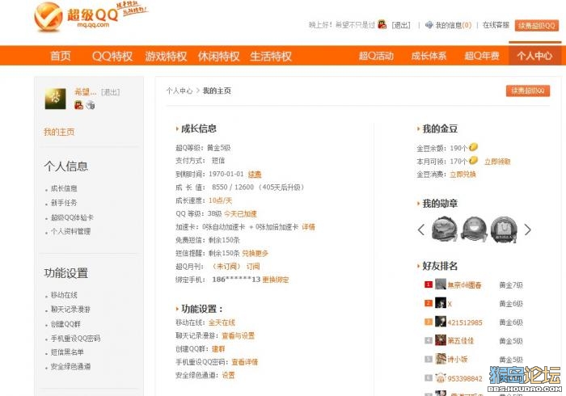Screen dimensions: 566x396
Task: Open sidebar item 短信黑名单
Action: [67, 352]
